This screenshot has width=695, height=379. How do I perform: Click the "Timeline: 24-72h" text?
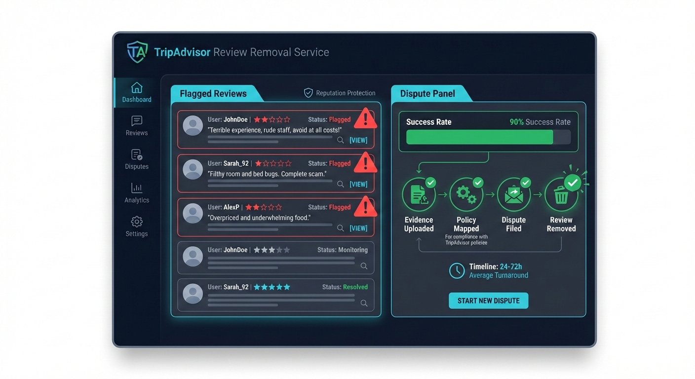click(x=497, y=266)
